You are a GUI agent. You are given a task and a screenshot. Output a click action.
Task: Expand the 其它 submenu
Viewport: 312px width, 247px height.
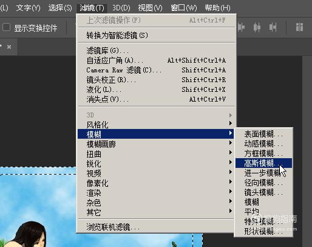[x=156, y=212]
